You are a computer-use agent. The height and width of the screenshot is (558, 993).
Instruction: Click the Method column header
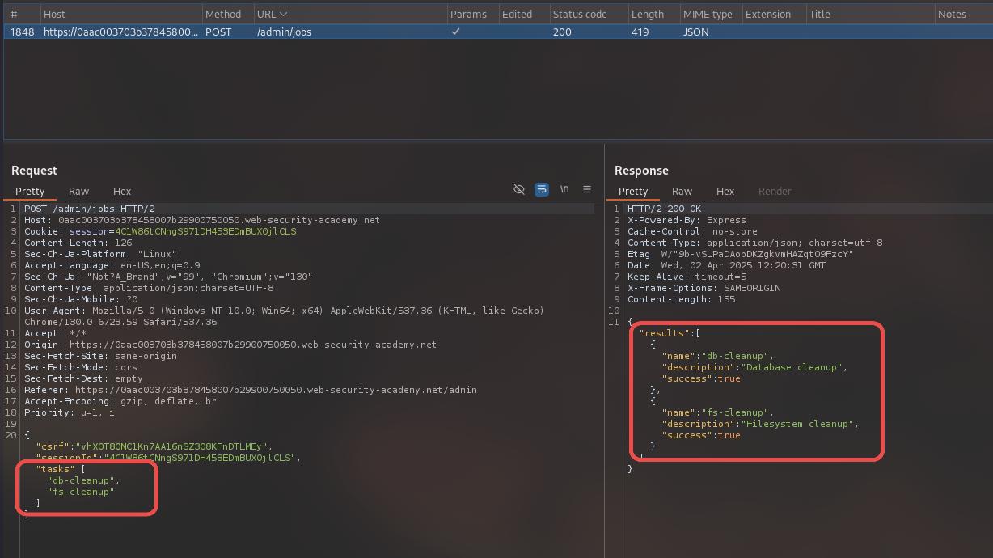click(x=223, y=15)
